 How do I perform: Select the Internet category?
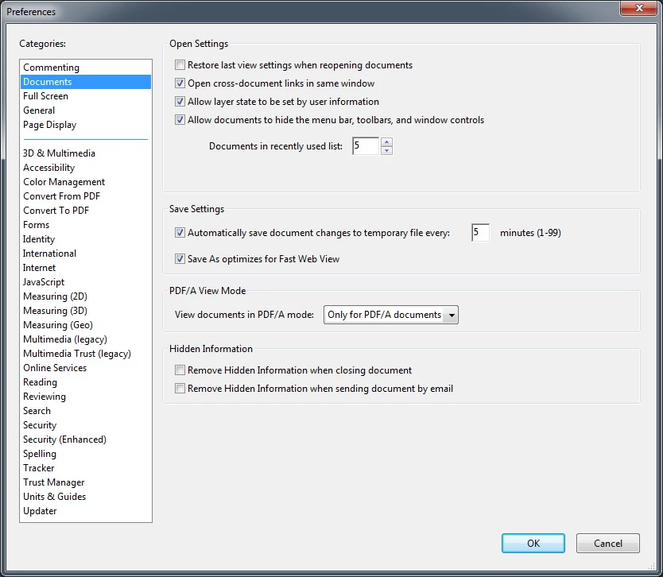coord(86,268)
